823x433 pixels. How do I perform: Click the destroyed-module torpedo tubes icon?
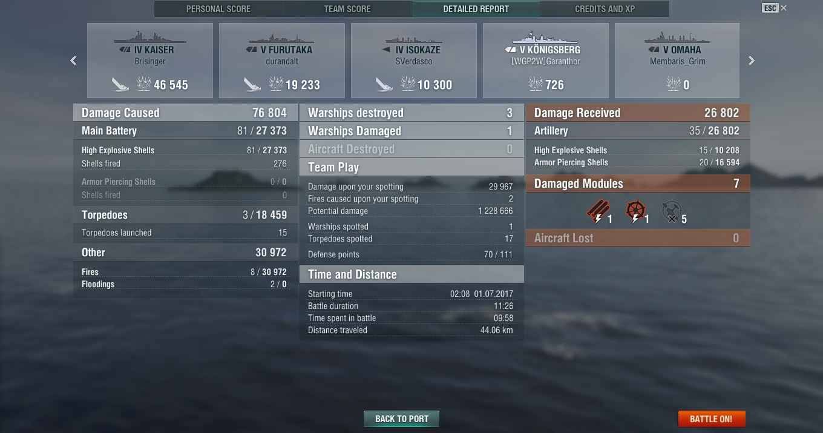click(x=598, y=213)
